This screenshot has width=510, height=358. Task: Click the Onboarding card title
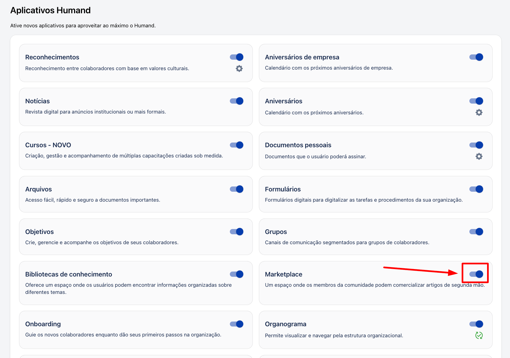43,324
